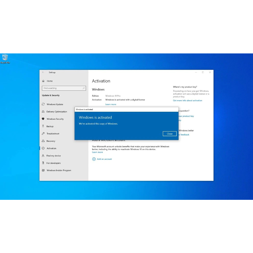Minimize the Settings window
Screen dimensions: 253x253
pos(196,72)
